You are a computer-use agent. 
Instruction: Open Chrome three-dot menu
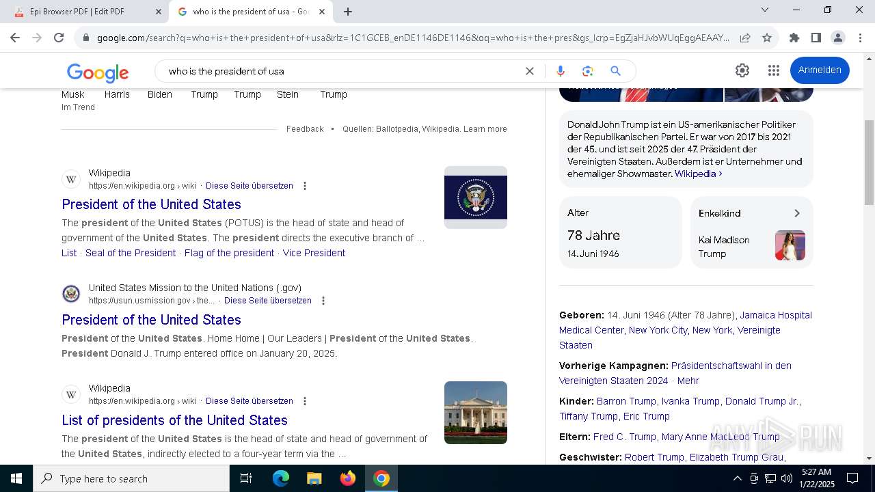(x=860, y=38)
